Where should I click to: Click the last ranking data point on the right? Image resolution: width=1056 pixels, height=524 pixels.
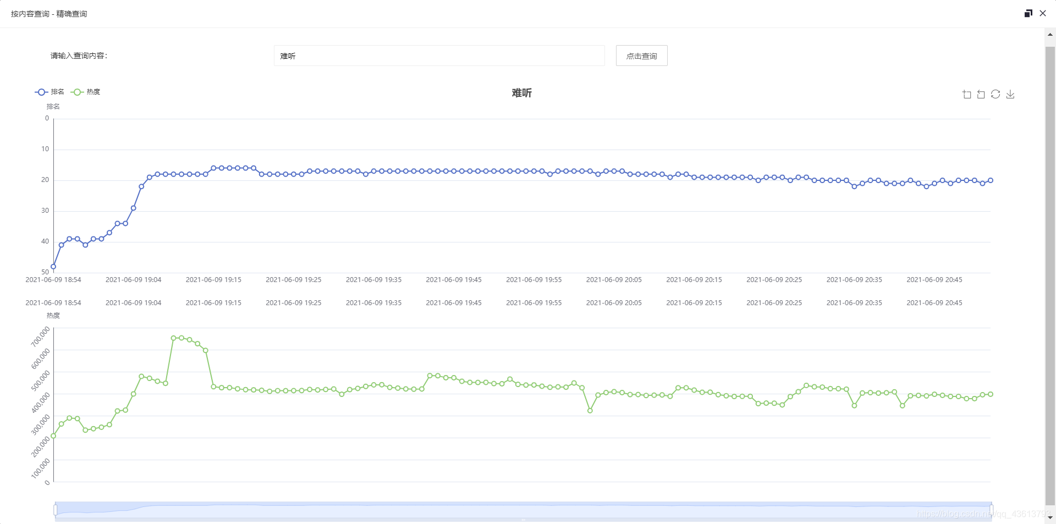991,180
